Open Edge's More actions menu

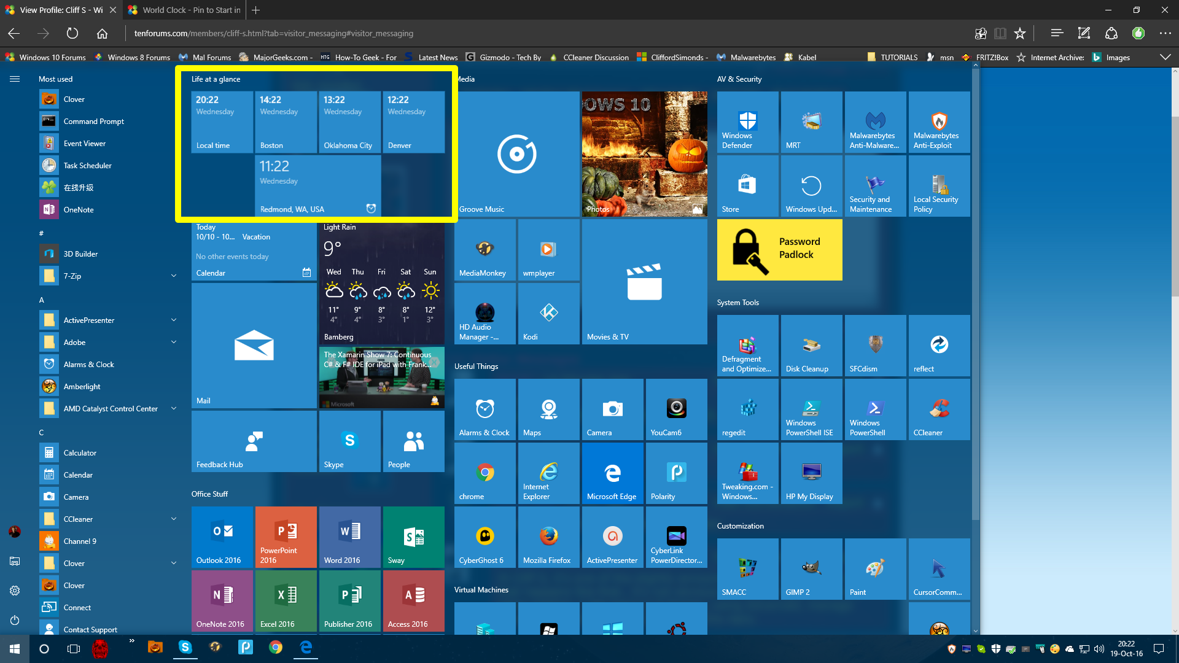tap(1165, 33)
